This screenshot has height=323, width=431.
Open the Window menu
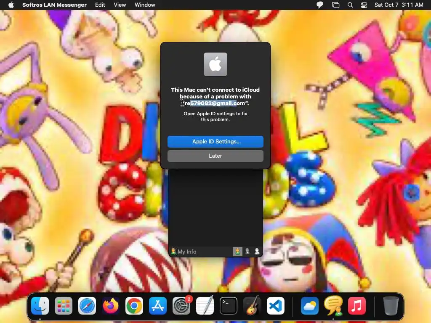(145, 5)
